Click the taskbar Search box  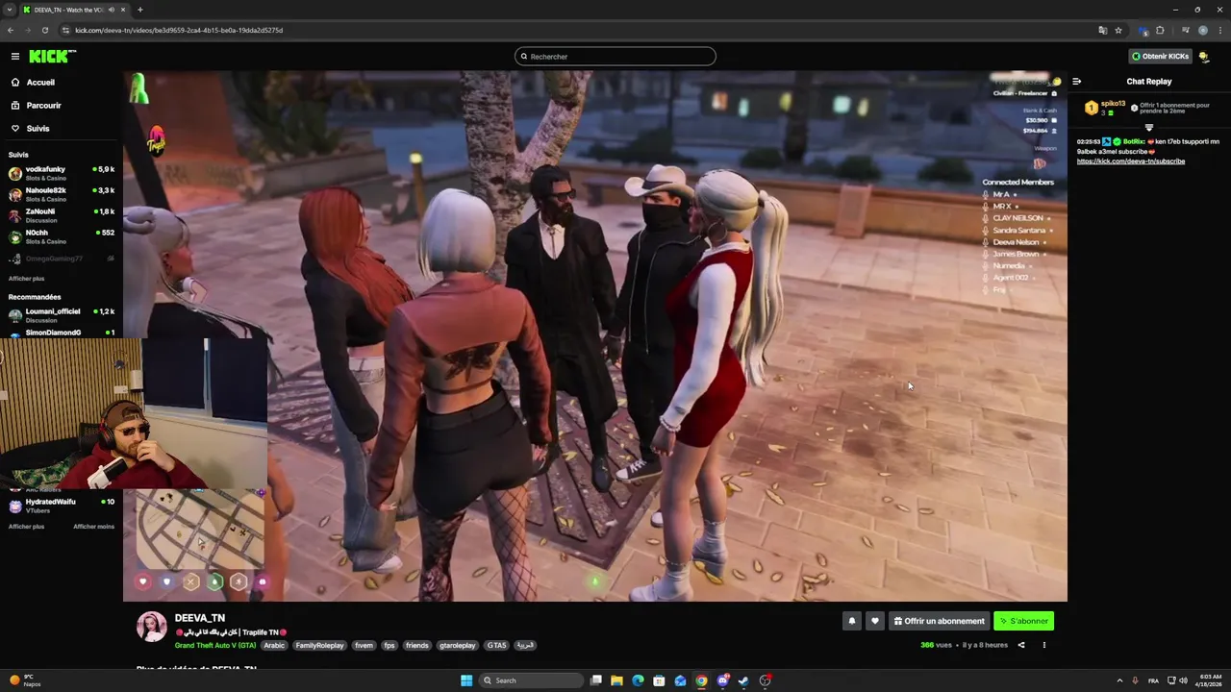(x=532, y=680)
